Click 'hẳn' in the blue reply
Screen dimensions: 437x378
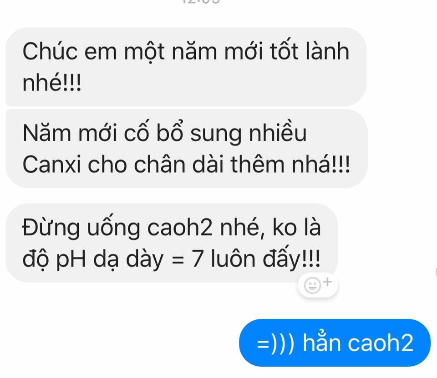[322, 342]
